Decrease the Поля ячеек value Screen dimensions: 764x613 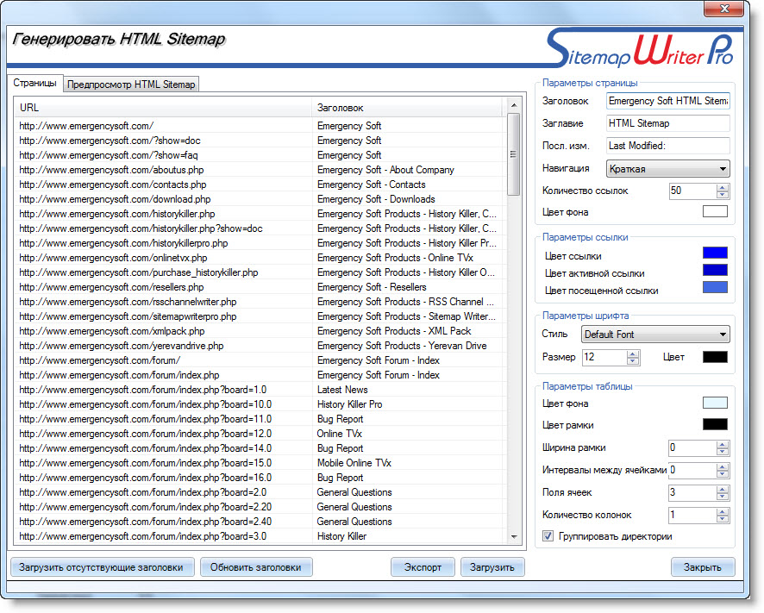[723, 496]
